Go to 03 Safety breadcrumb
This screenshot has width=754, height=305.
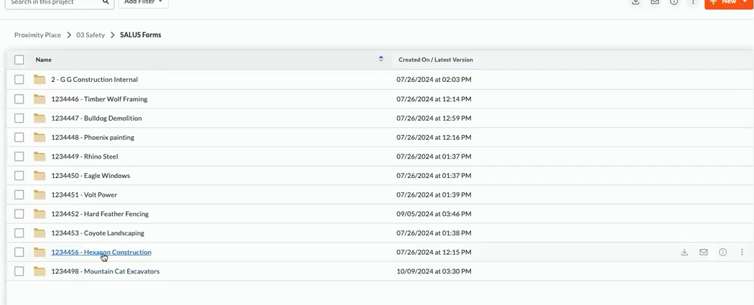pos(90,35)
